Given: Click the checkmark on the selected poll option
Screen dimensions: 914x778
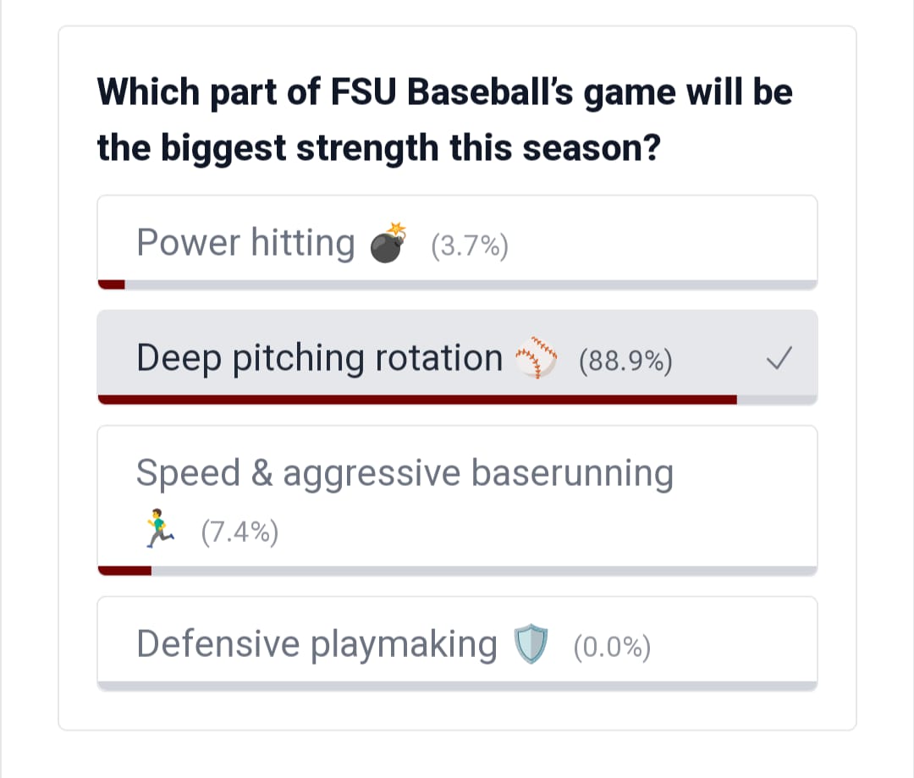Looking at the screenshot, I should [x=779, y=360].
